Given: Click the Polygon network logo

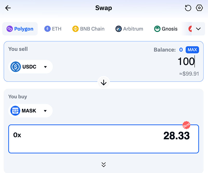Looking at the screenshot, I should coord(10,29).
